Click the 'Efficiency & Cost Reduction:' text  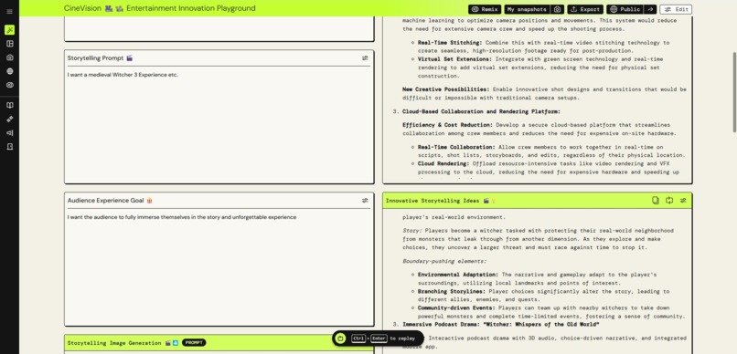[x=447, y=125]
